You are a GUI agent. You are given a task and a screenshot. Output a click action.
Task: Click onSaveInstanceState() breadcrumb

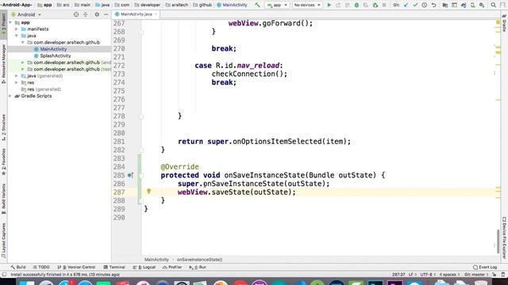point(199,260)
